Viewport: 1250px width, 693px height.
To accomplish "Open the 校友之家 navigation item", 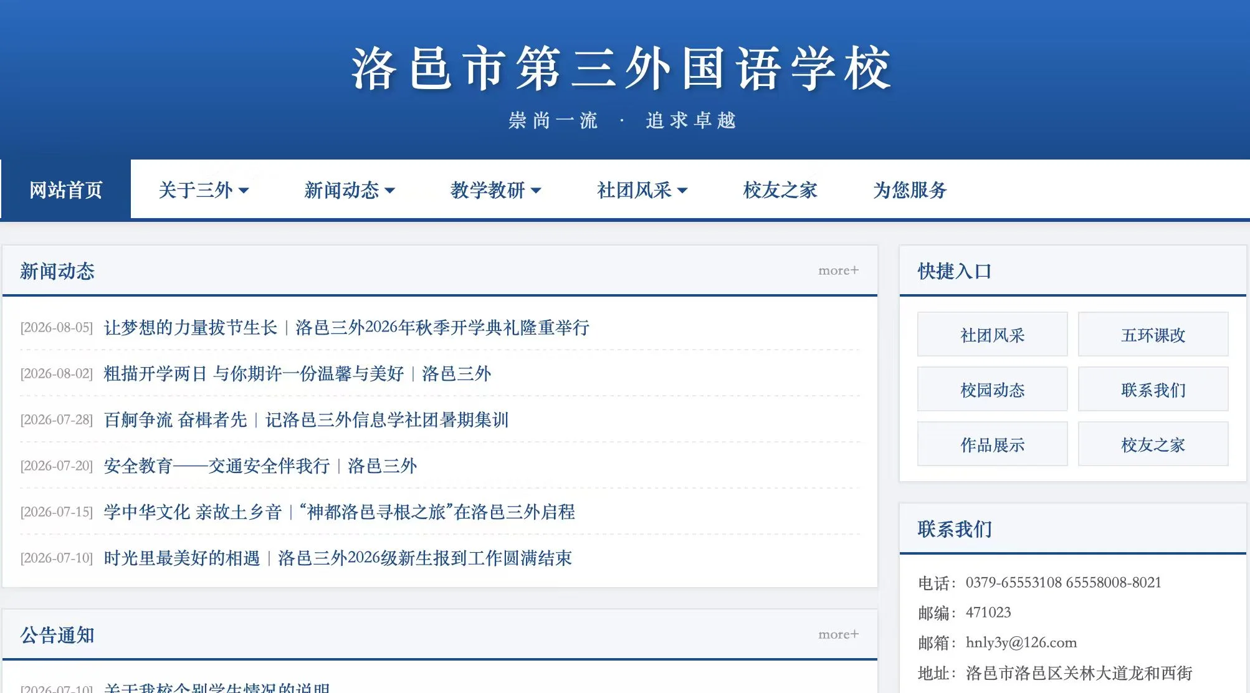I will pyautogui.click(x=780, y=189).
